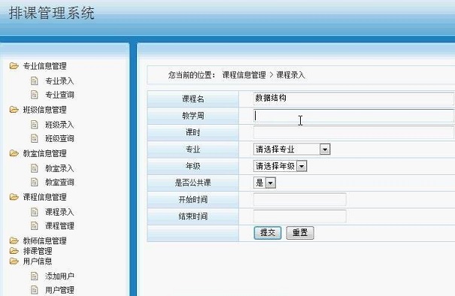Click document icon beside 专业查询

pyautogui.click(x=35, y=95)
